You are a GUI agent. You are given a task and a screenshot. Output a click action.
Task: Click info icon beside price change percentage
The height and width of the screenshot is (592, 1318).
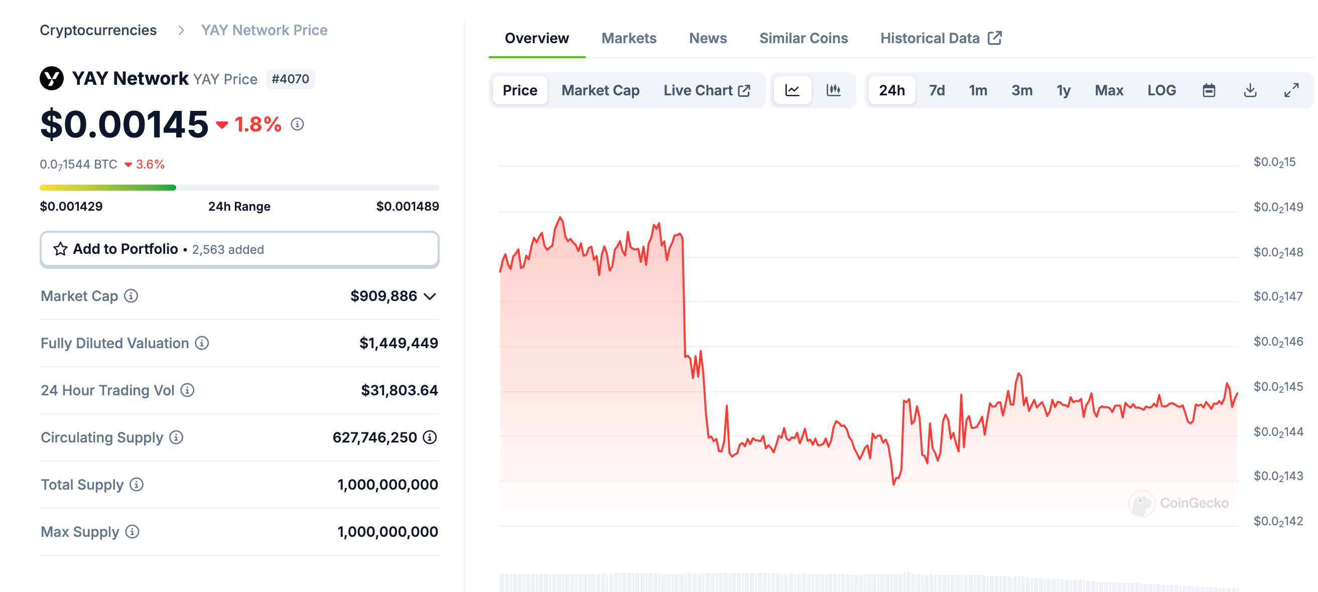pyautogui.click(x=297, y=124)
